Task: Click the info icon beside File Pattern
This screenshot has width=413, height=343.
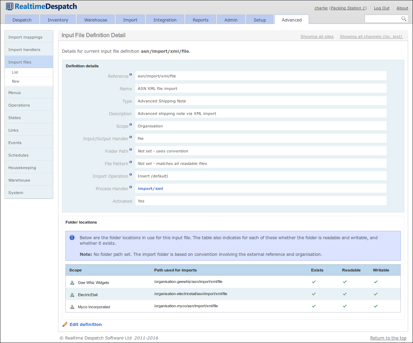Action: 130,162
